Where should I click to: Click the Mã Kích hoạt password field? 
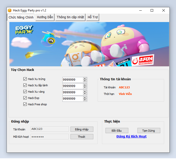[x=50, y=137]
